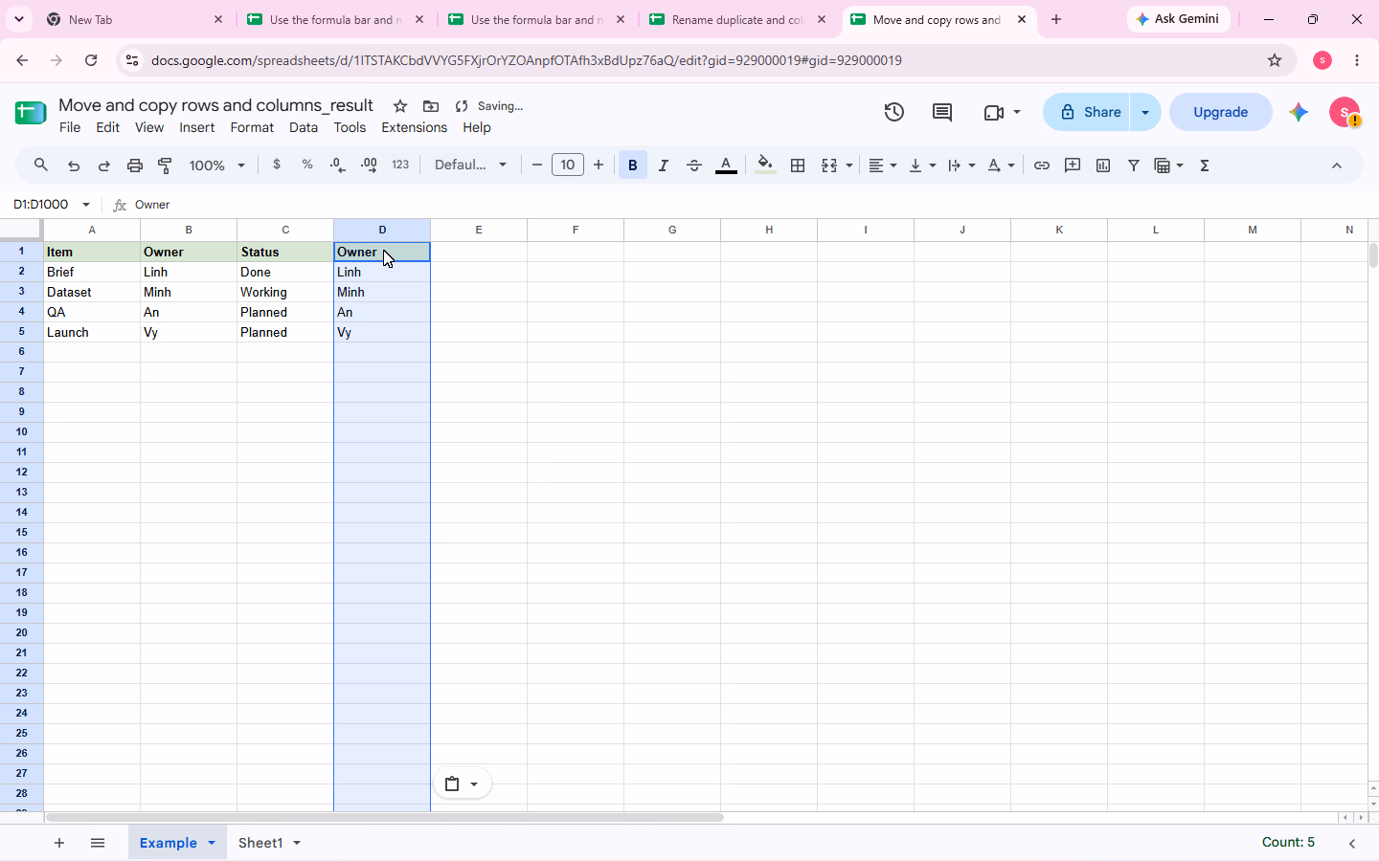1379x861 pixels.
Task: Toggle bold formatting button
Action: tap(633, 166)
